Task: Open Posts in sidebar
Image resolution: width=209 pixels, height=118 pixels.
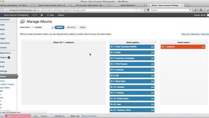Action: 2,25
